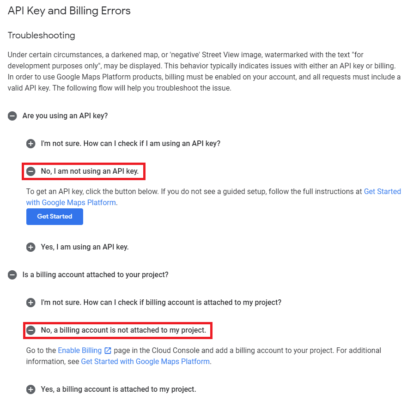Toggle the 'Are you using an API key?' question text

[65, 116]
